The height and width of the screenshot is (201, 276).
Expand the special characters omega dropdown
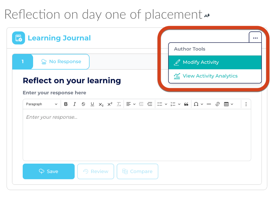coord(202,104)
